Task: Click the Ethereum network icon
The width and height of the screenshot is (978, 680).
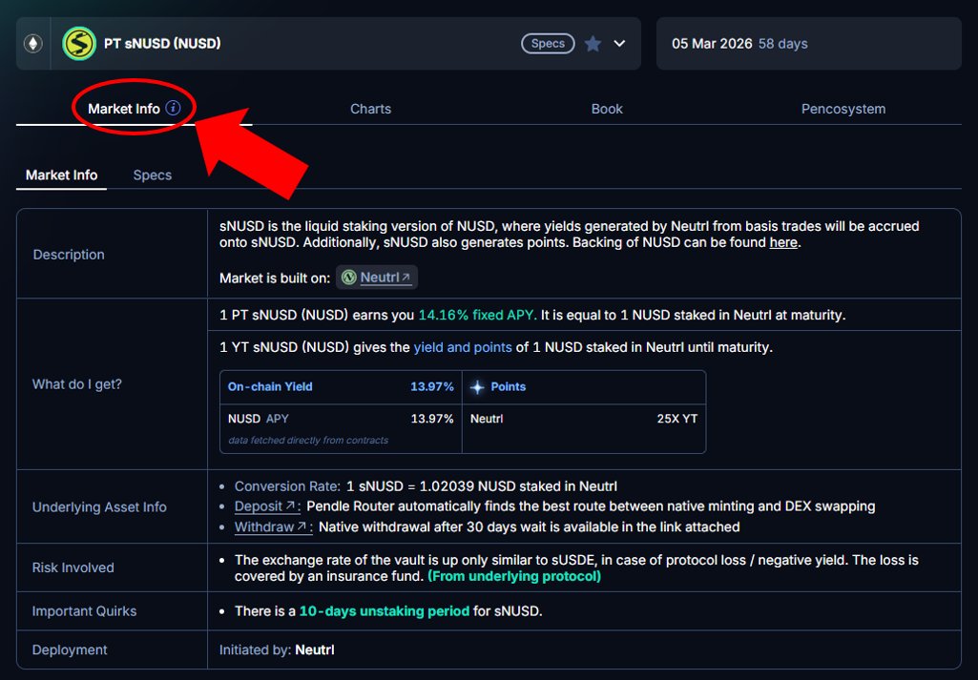Action: 33,44
